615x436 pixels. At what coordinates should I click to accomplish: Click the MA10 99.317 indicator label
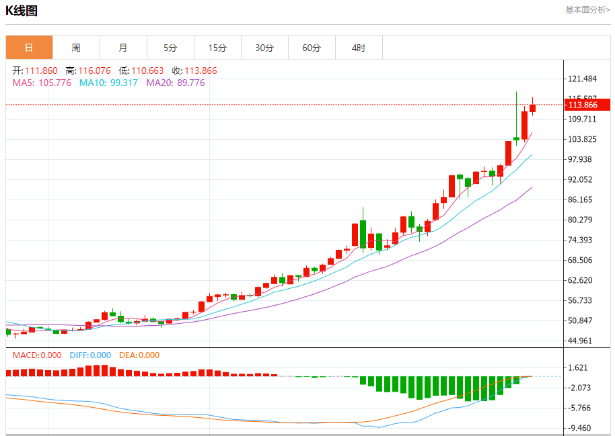tap(108, 83)
